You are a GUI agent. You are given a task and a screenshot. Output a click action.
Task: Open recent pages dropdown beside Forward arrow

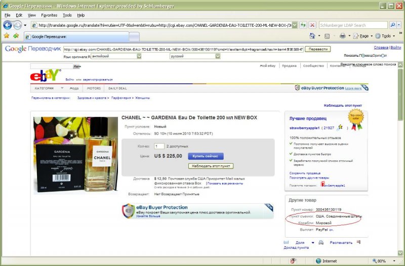click(25, 25)
